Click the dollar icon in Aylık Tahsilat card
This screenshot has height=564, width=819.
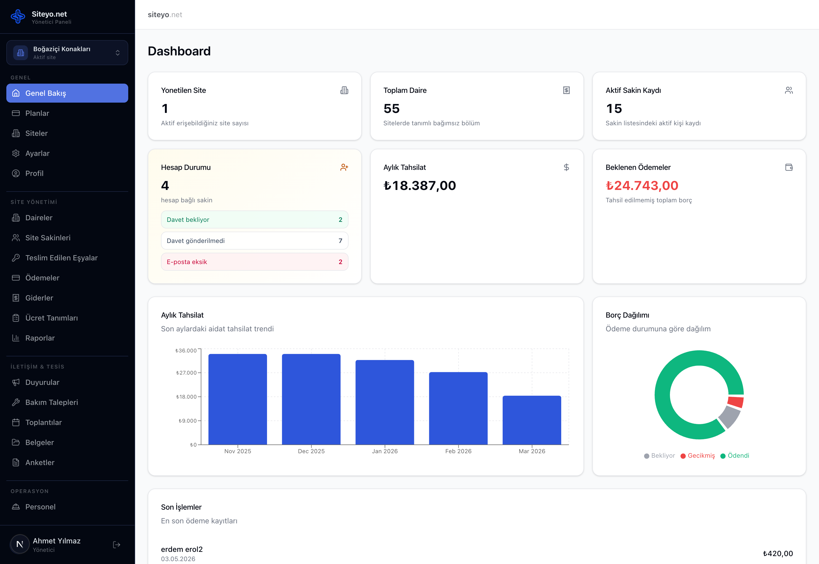click(x=566, y=167)
